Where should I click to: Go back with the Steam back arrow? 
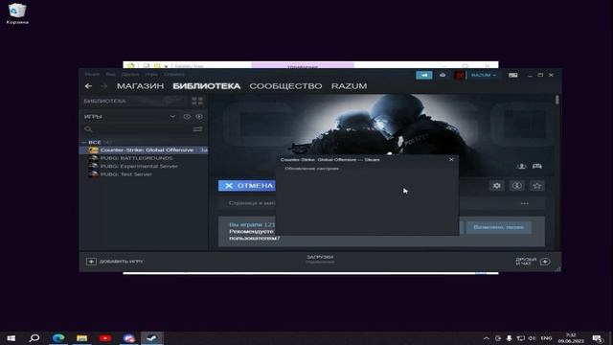88,86
